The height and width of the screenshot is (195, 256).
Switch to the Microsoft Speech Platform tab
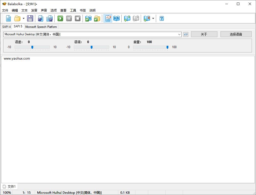coord(41,26)
